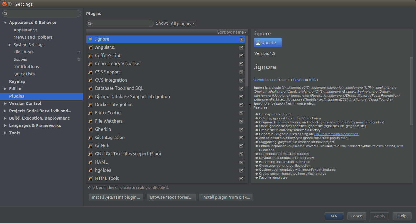The width and height of the screenshot is (416, 223).
Task: Click the CVS Integration plugin icon
Action: (90, 80)
